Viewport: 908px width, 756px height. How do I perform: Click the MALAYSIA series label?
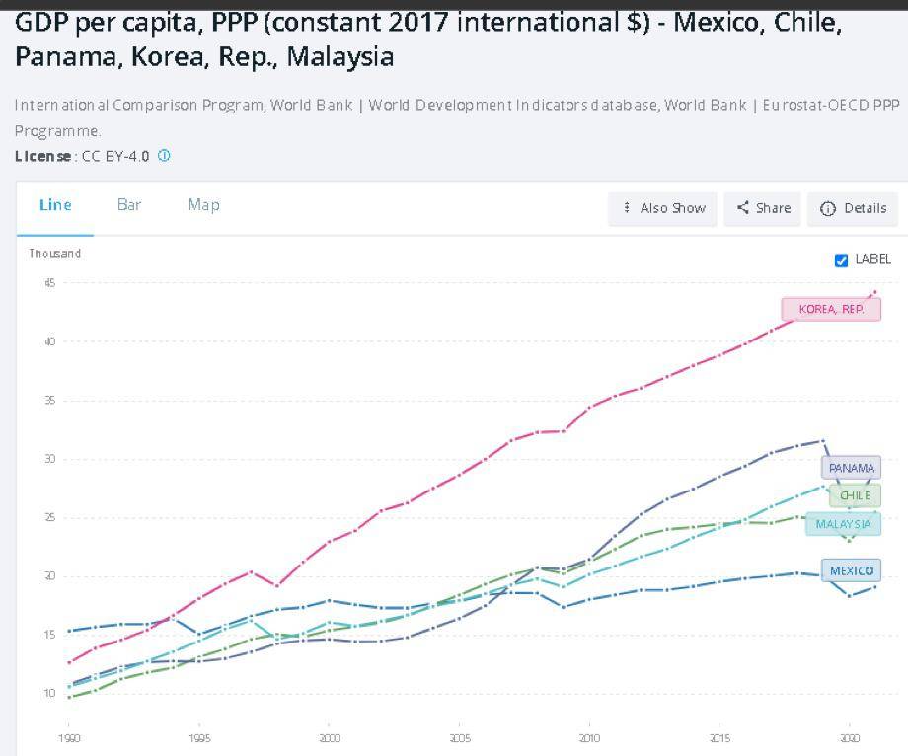point(844,524)
